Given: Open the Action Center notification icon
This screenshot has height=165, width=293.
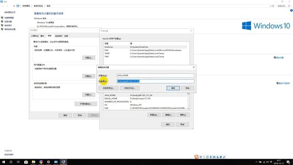Looking at the screenshot, I should click(x=288, y=162).
